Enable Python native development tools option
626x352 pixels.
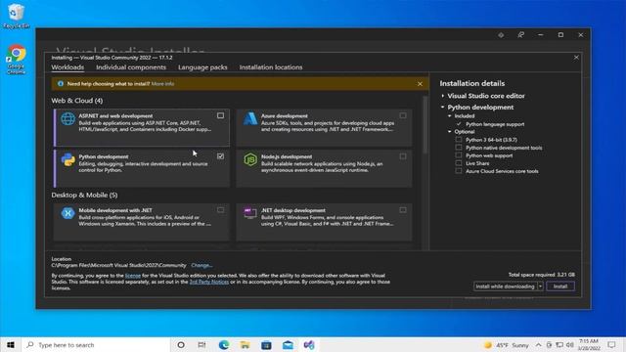pos(459,148)
